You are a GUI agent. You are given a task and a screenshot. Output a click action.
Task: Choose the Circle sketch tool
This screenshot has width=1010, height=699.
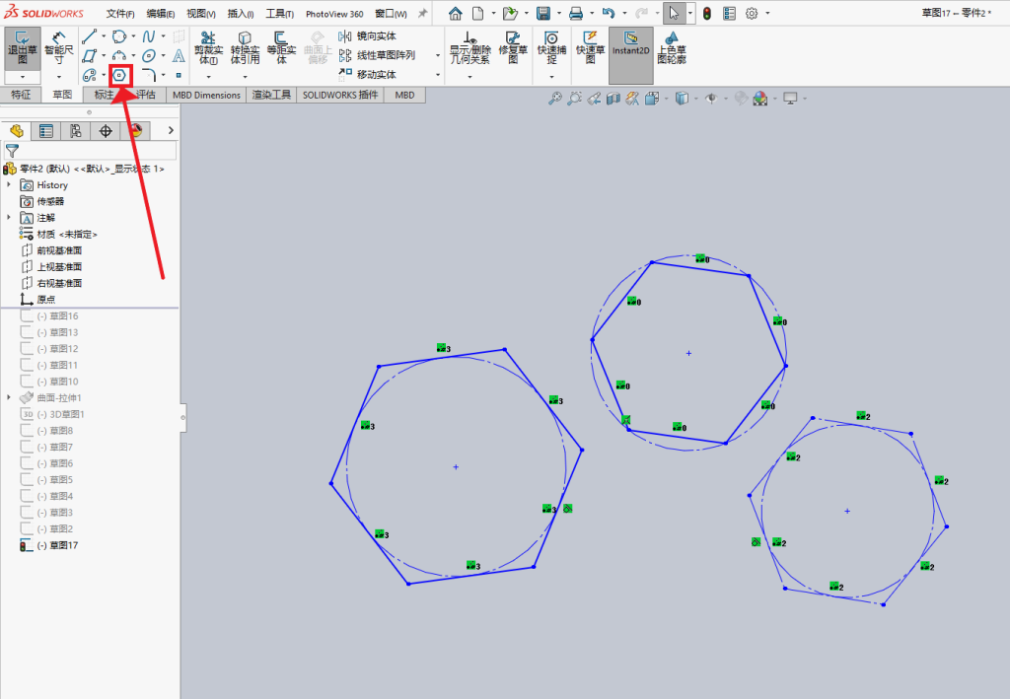119,36
